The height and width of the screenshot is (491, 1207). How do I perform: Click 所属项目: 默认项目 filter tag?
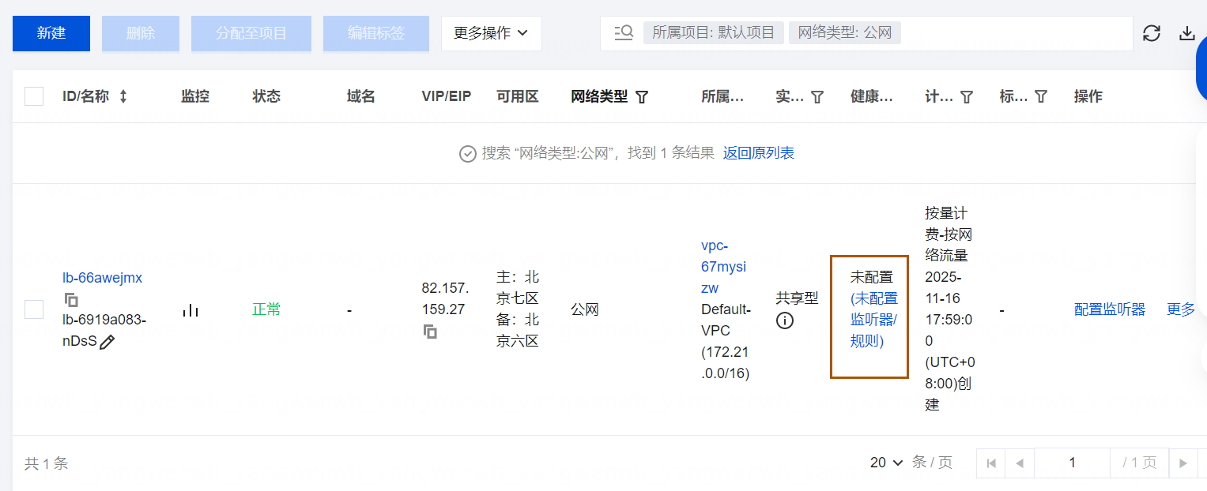[x=714, y=33]
